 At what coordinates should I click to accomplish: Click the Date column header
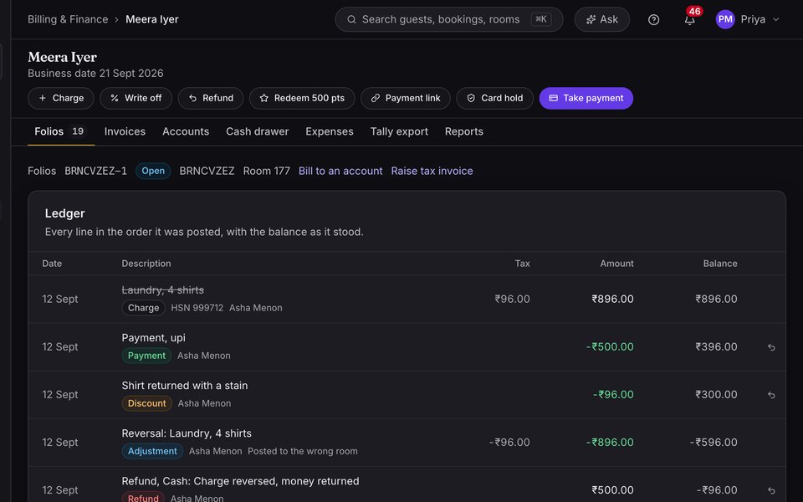pos(52,264)
